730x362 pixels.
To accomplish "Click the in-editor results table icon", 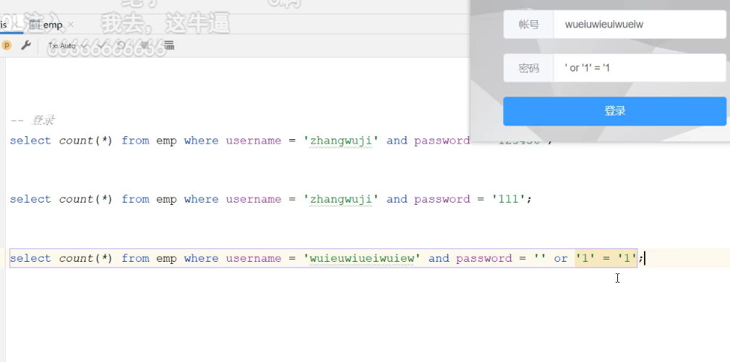I will pos(169,45).
